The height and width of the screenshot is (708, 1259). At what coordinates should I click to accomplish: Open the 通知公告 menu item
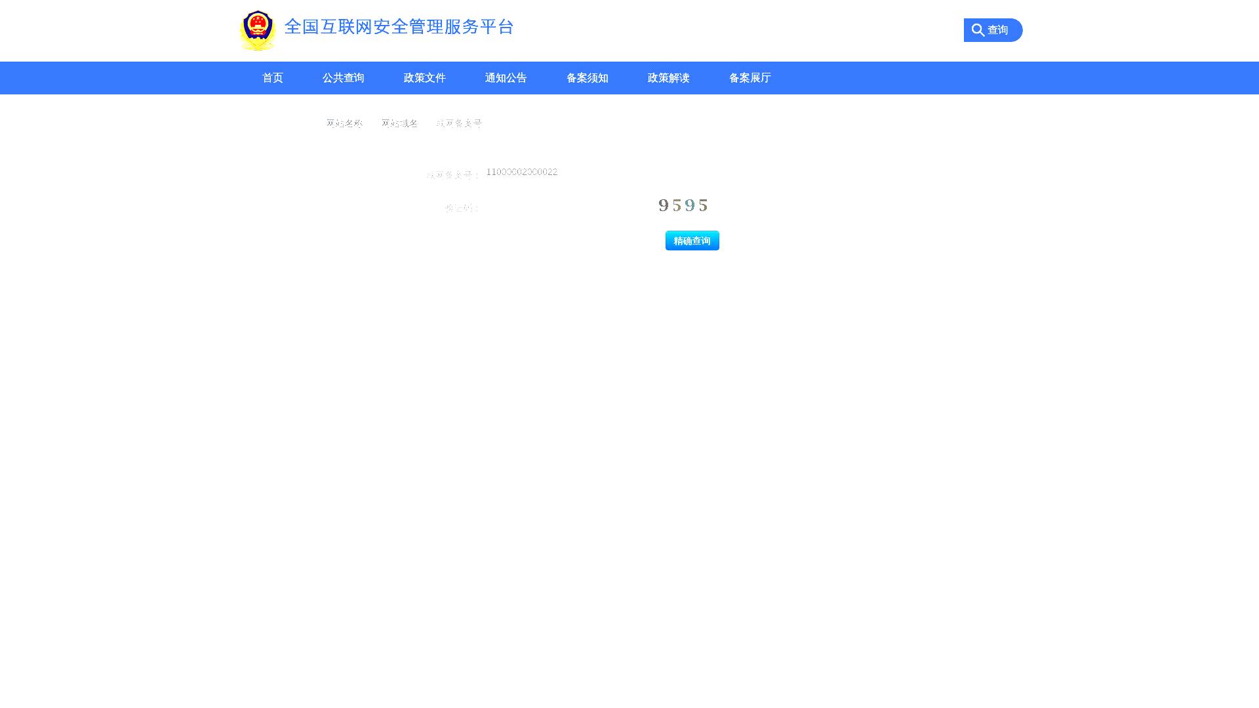(506, 78)
